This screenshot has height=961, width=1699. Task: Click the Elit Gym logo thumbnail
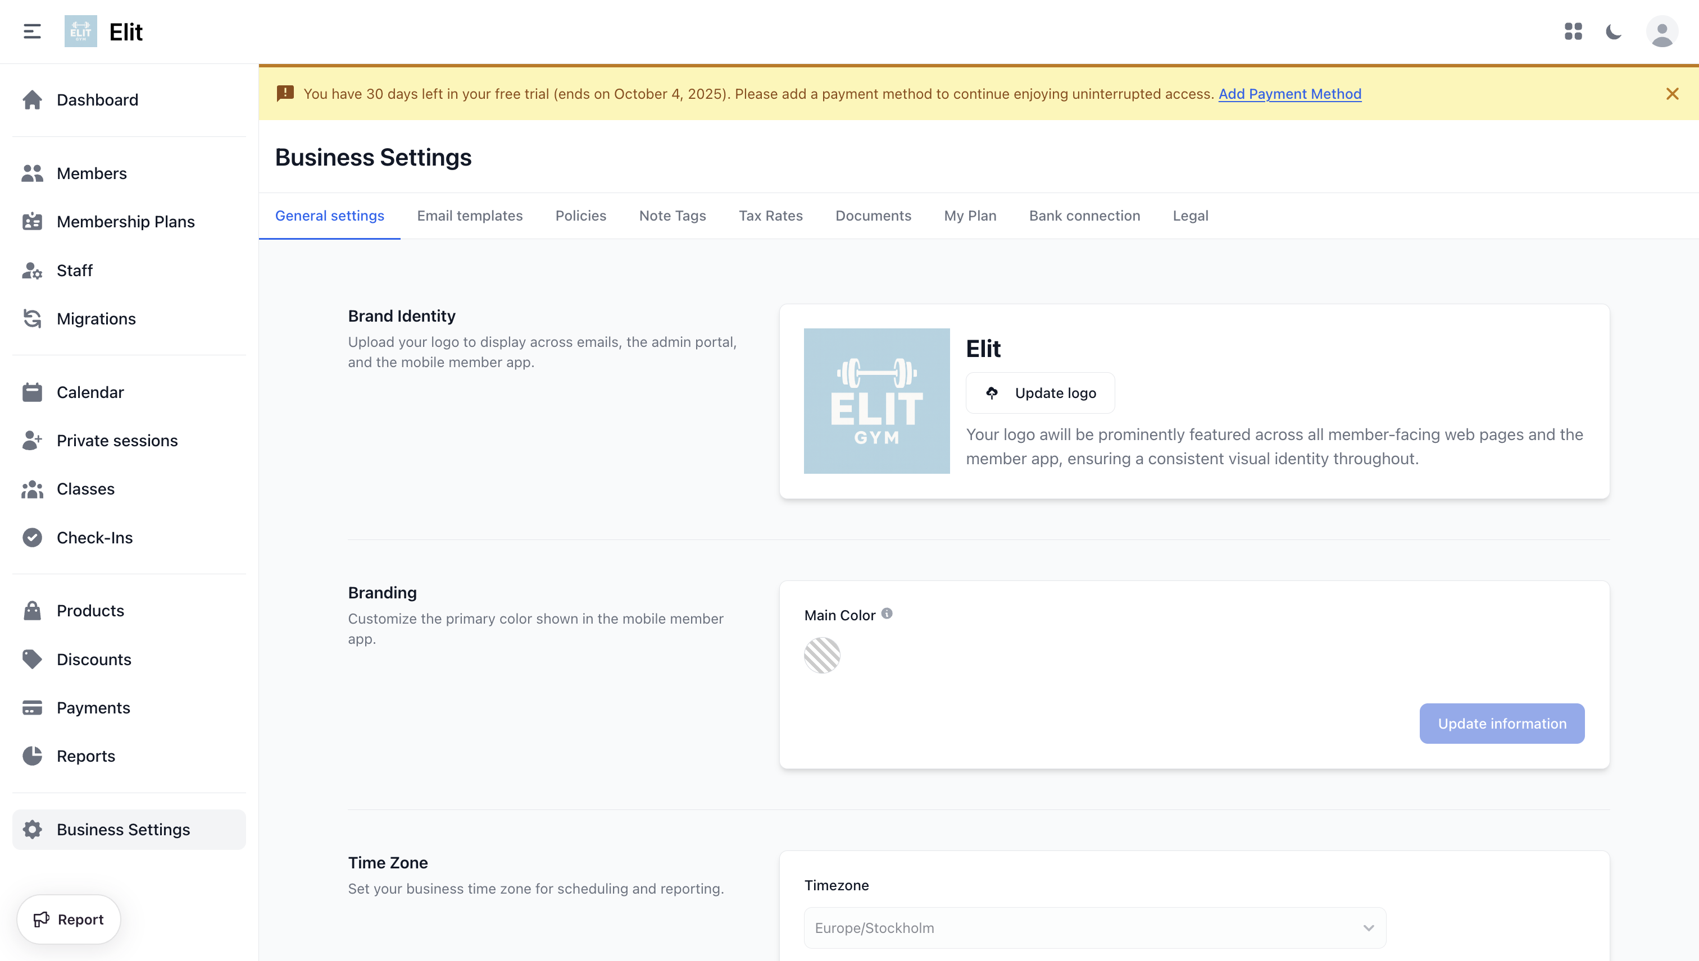point(876,401)
